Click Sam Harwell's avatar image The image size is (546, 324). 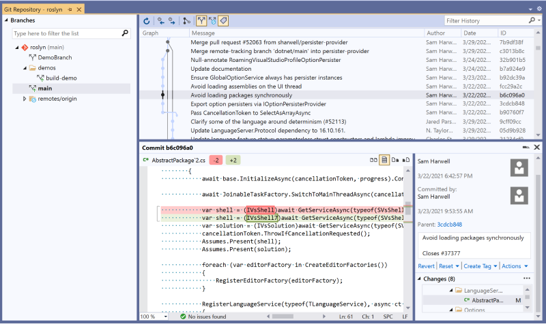519,167
